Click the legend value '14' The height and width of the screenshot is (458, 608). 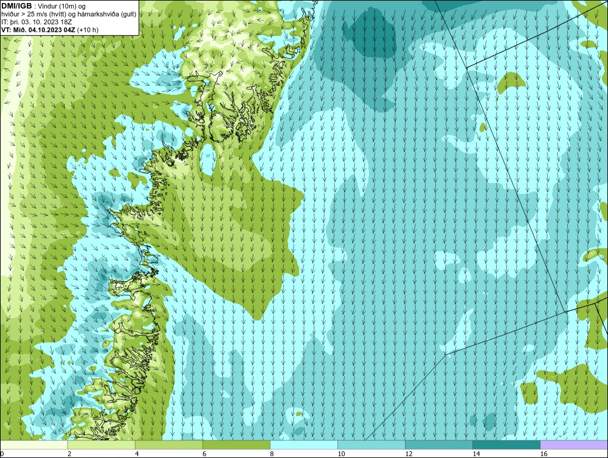(476, 454)
